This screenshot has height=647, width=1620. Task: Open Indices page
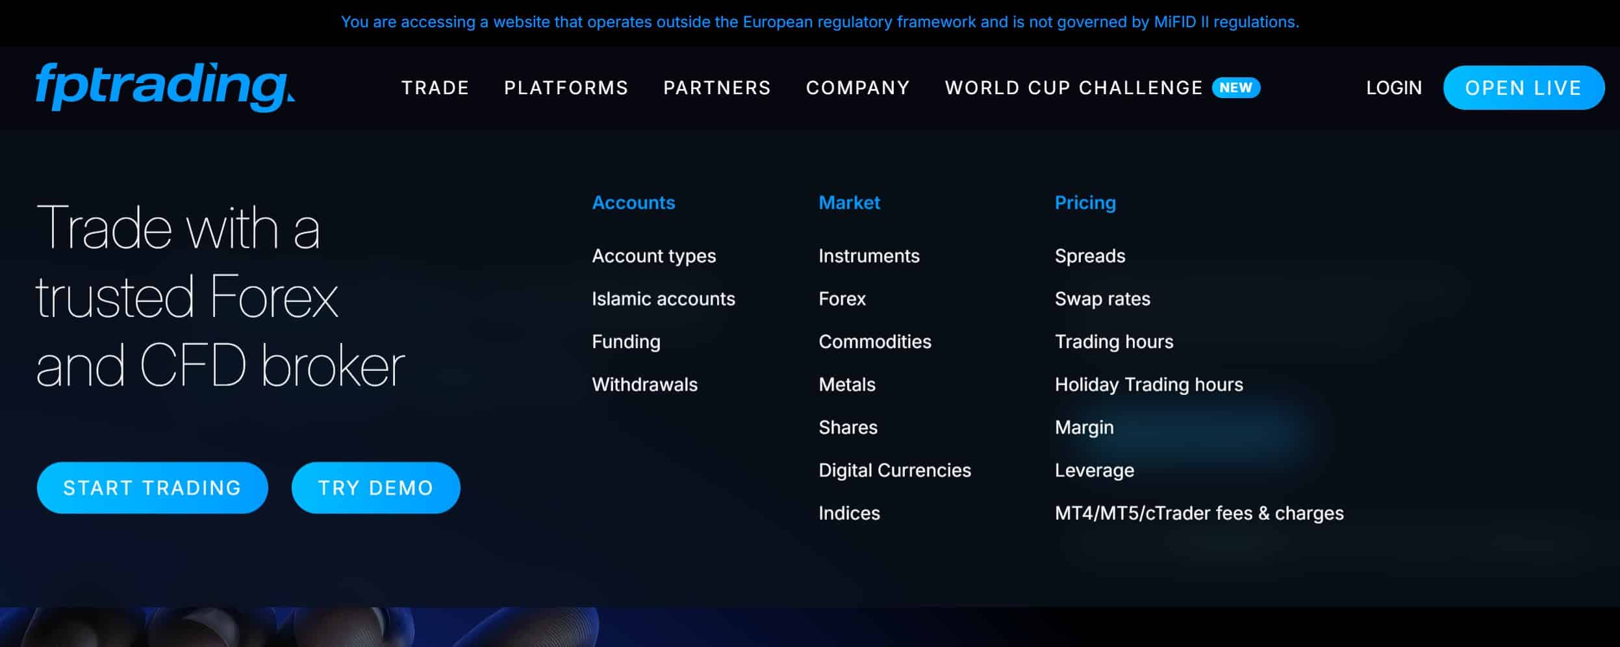pos(850,513)
